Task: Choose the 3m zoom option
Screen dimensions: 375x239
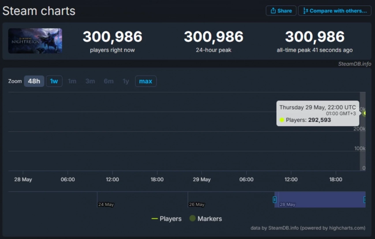Action: pos(90,81)
